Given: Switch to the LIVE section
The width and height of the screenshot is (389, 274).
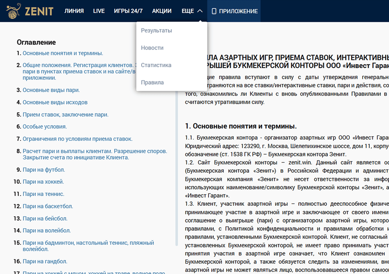Looking at the screenshot, I should (99, 10).
